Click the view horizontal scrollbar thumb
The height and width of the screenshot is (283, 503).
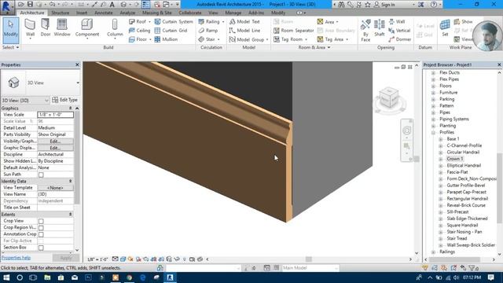[309, 259]
